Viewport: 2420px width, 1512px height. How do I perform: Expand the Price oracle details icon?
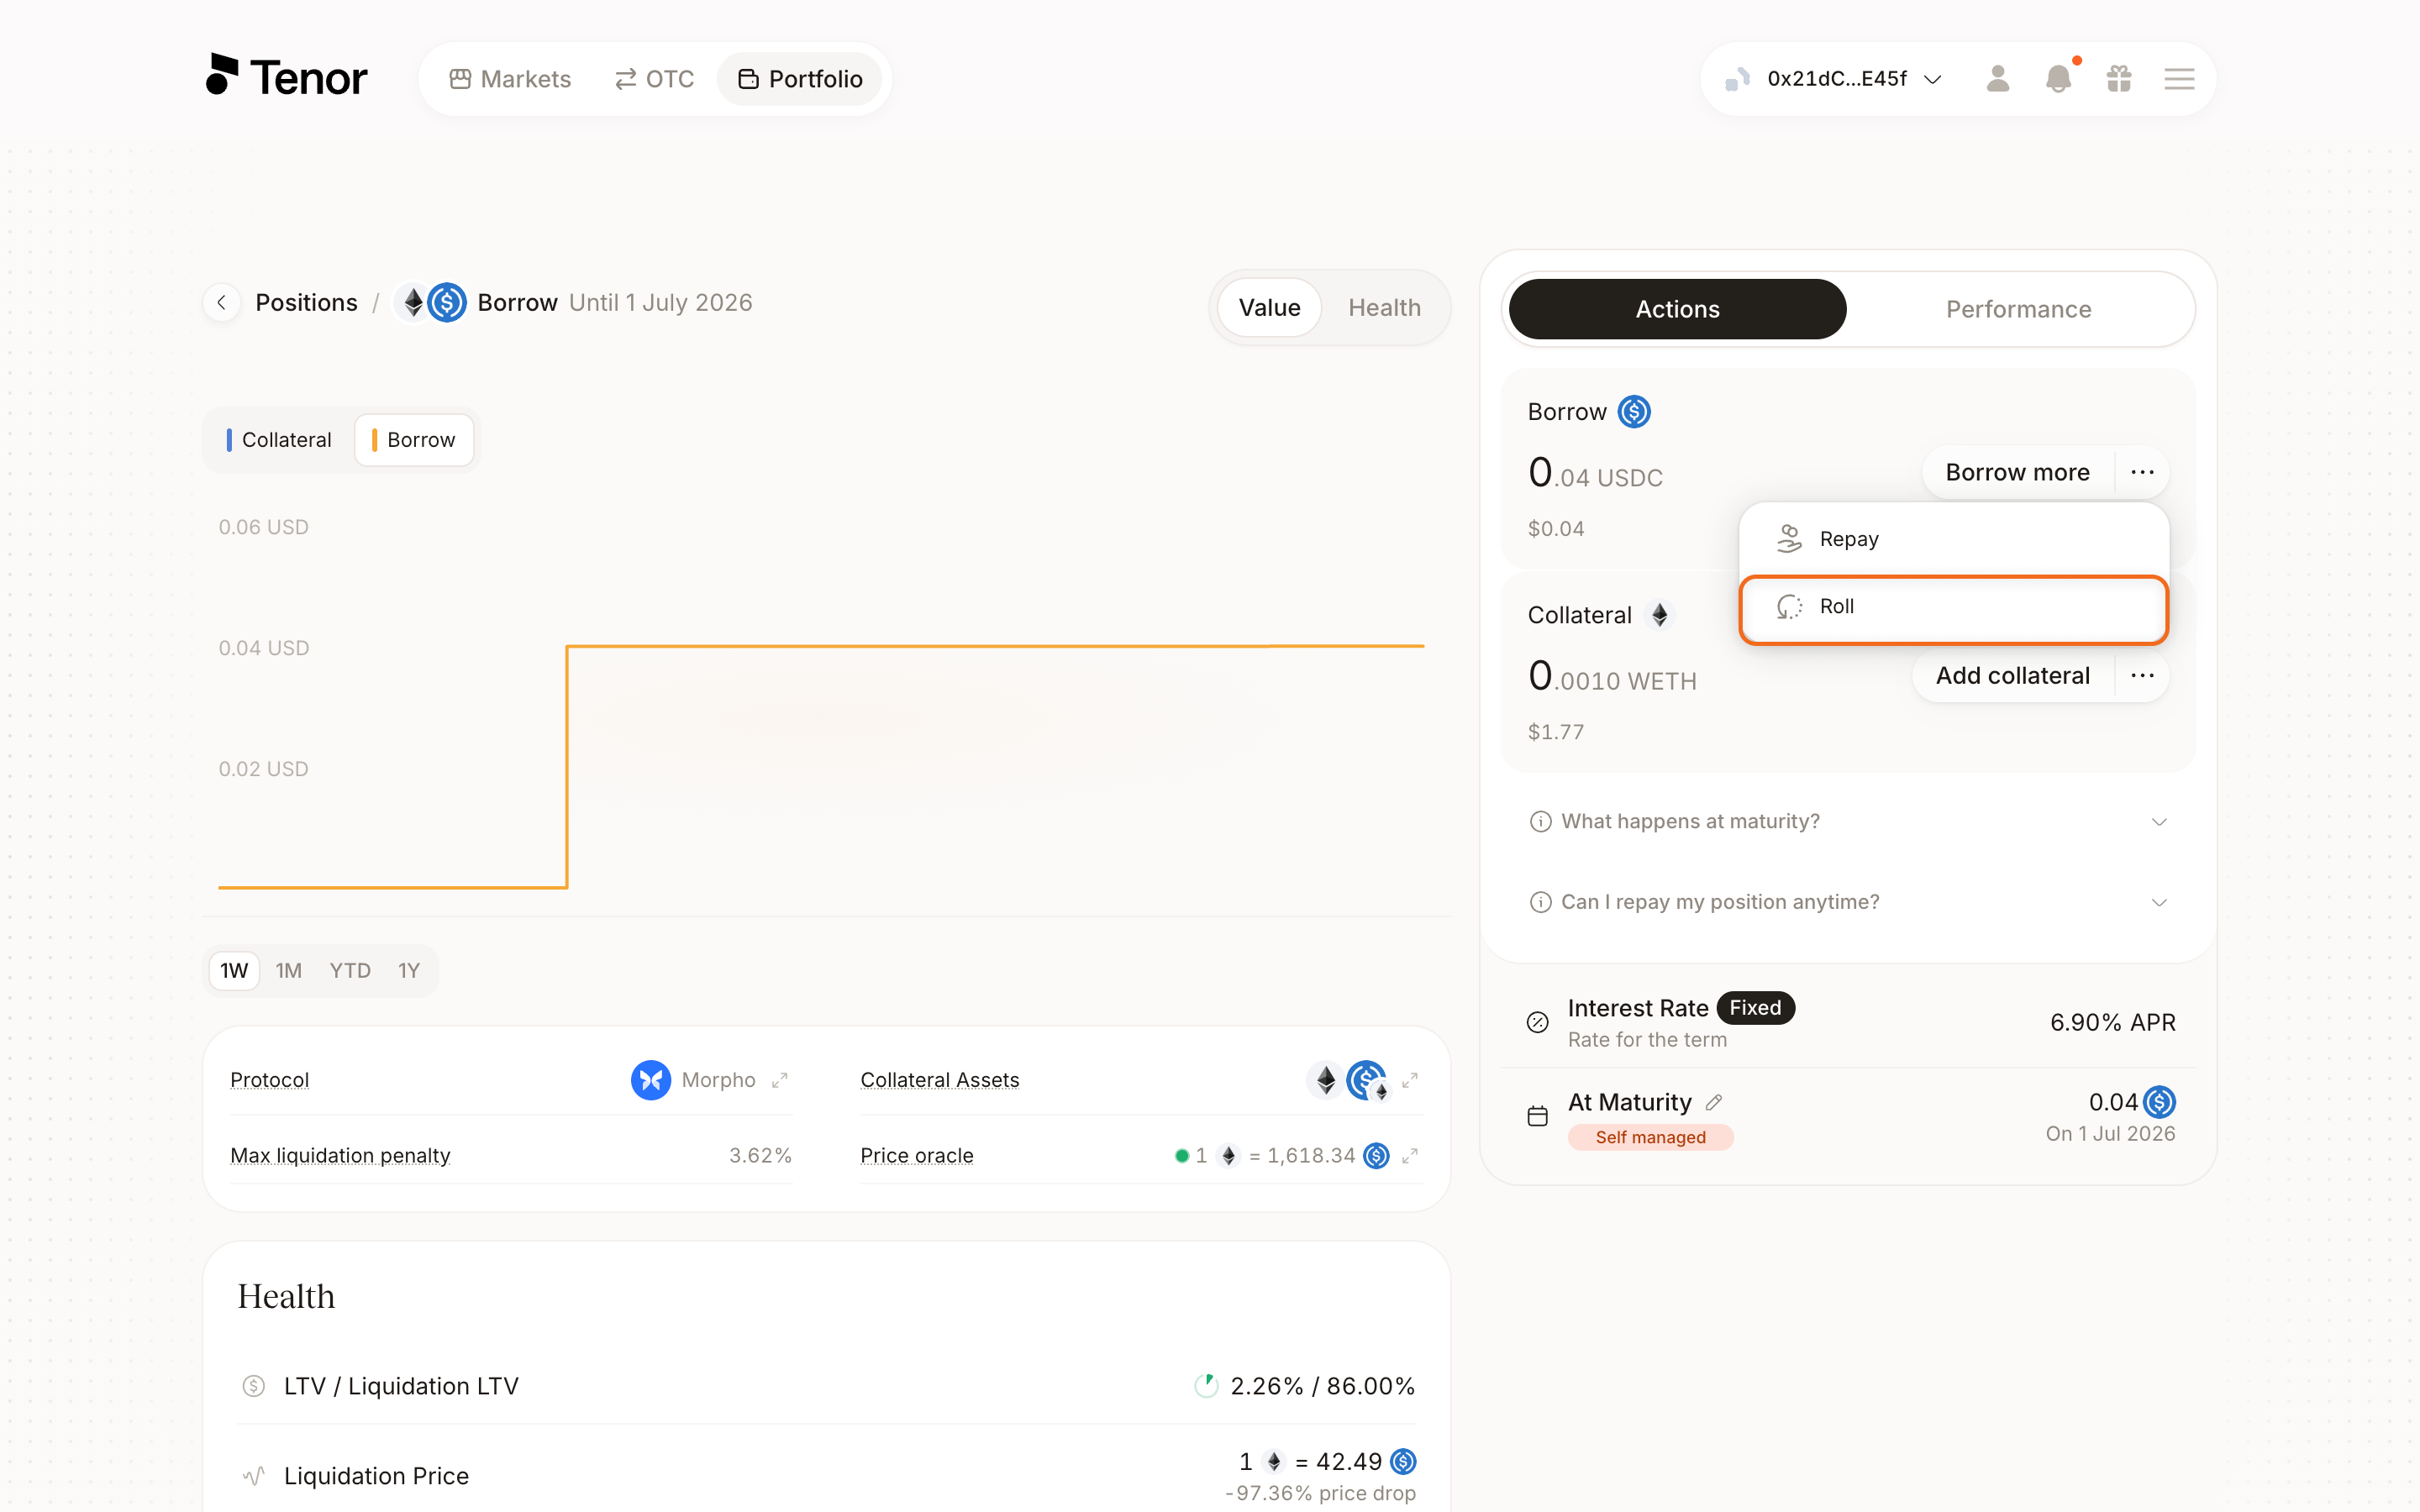(x=1410, y=1156)
